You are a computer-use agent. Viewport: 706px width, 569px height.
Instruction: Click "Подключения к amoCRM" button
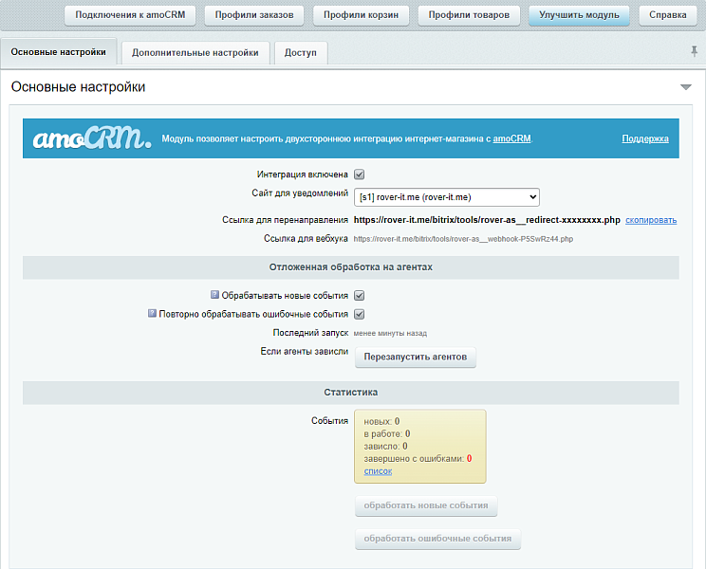pos(129,15)
